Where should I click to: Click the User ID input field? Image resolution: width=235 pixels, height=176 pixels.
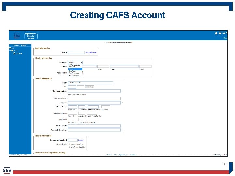pyautogui.click(x=76, y=52)
